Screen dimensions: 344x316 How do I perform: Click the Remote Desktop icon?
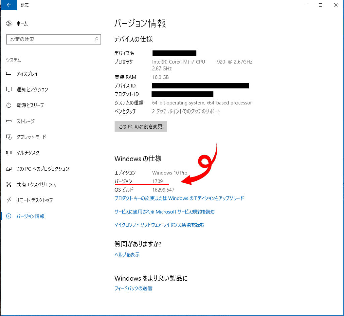[x=9, y=200]
